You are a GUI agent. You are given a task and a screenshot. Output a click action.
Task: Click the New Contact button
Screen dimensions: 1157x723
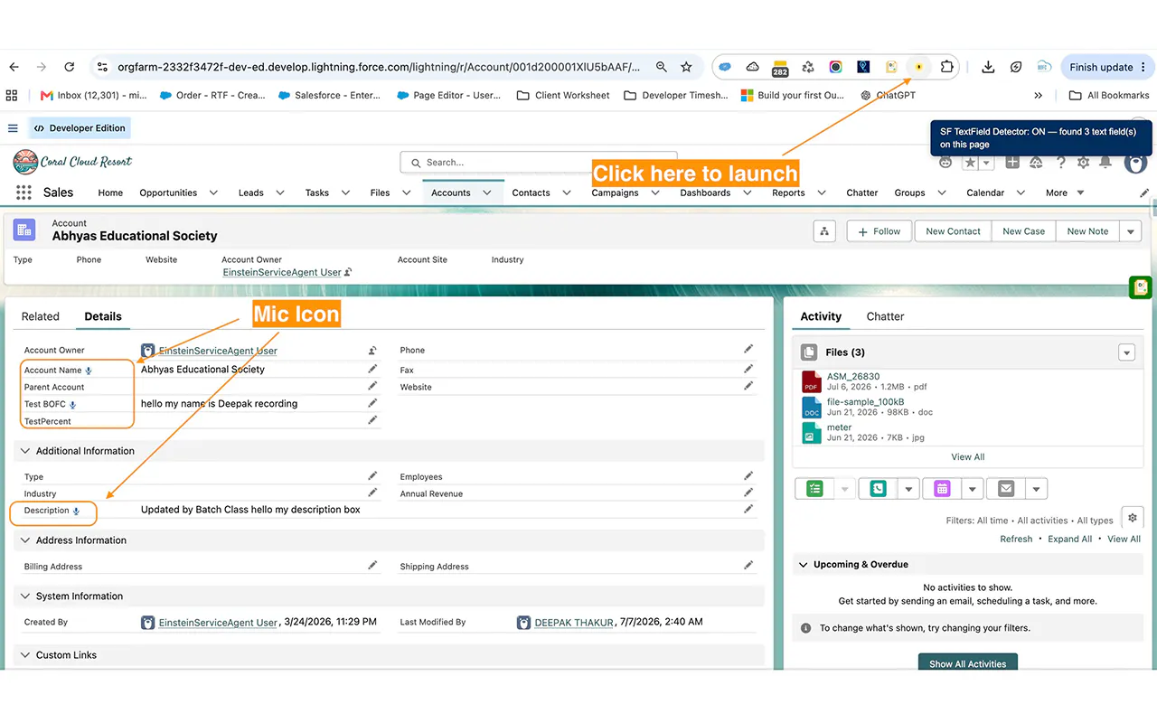tap(953, 231)
